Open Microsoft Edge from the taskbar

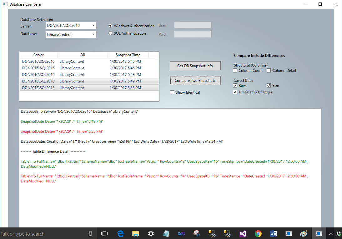(x=120, y=234)
